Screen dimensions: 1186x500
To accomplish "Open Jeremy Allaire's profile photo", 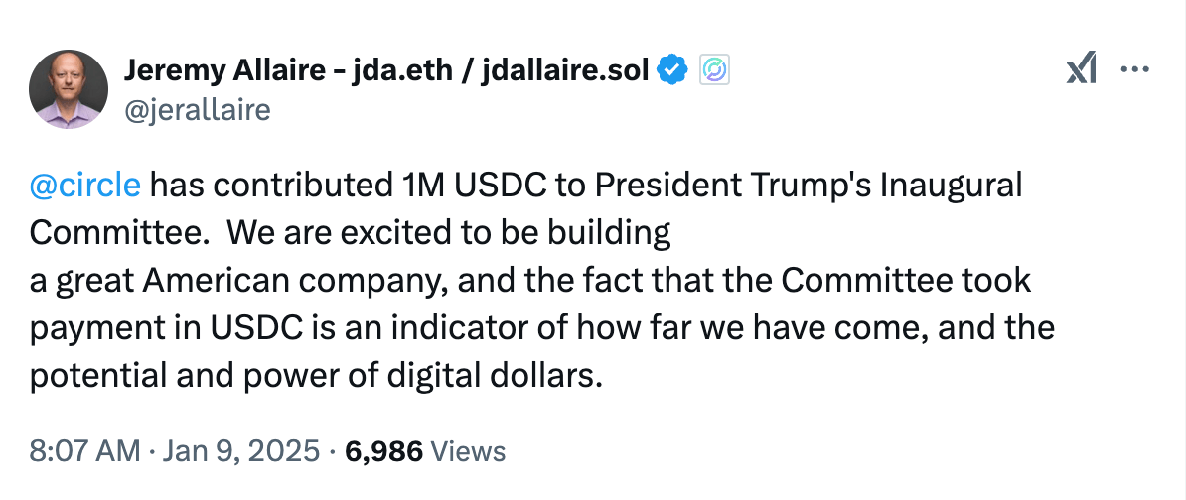I will pyautogui.click(x=69, y=89).
